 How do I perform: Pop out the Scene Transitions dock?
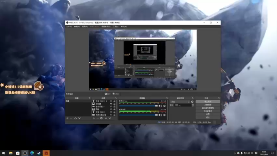coord(193,98)
